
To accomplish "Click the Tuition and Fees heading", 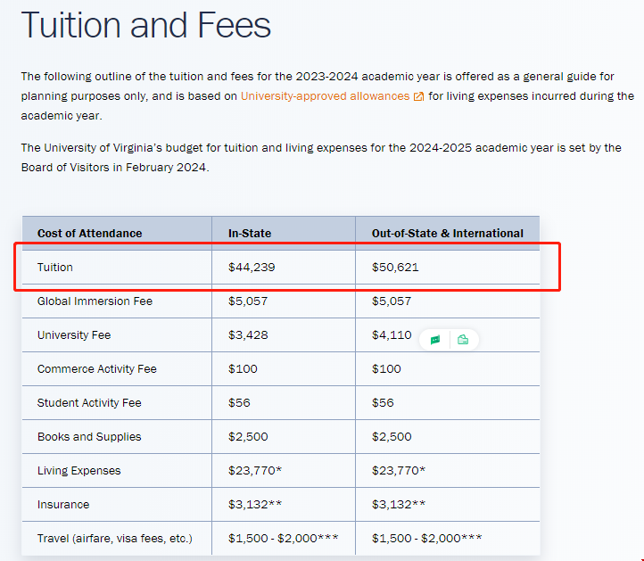I will (145, 24).
